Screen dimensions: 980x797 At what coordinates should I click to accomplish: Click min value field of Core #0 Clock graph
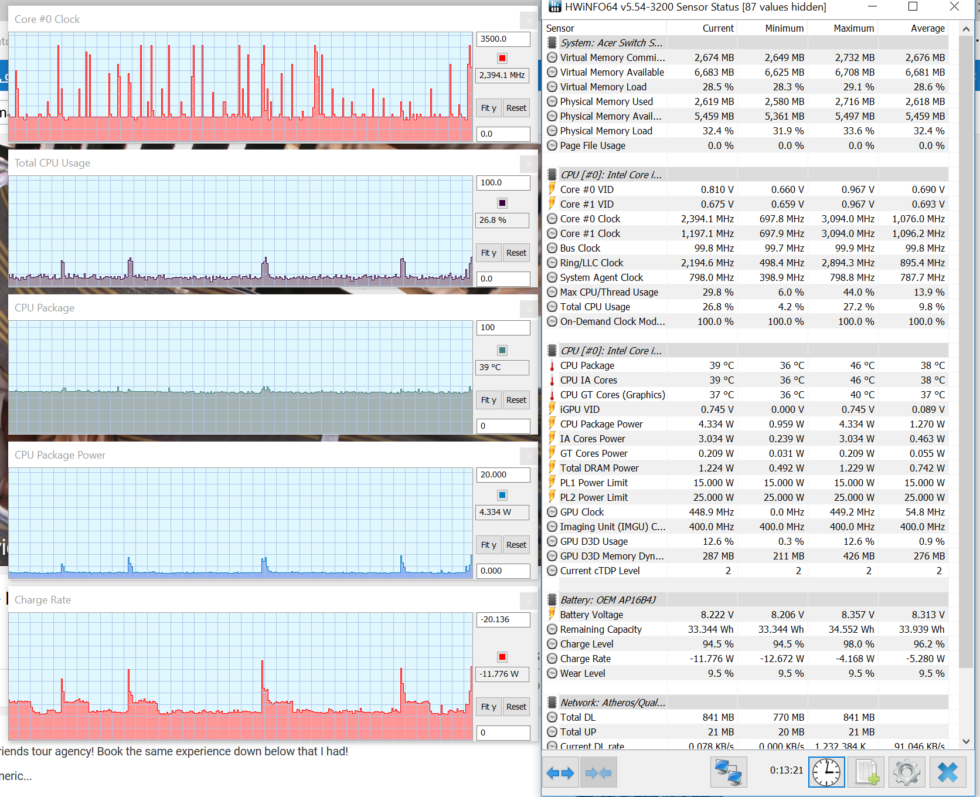(x=503, y=134)
